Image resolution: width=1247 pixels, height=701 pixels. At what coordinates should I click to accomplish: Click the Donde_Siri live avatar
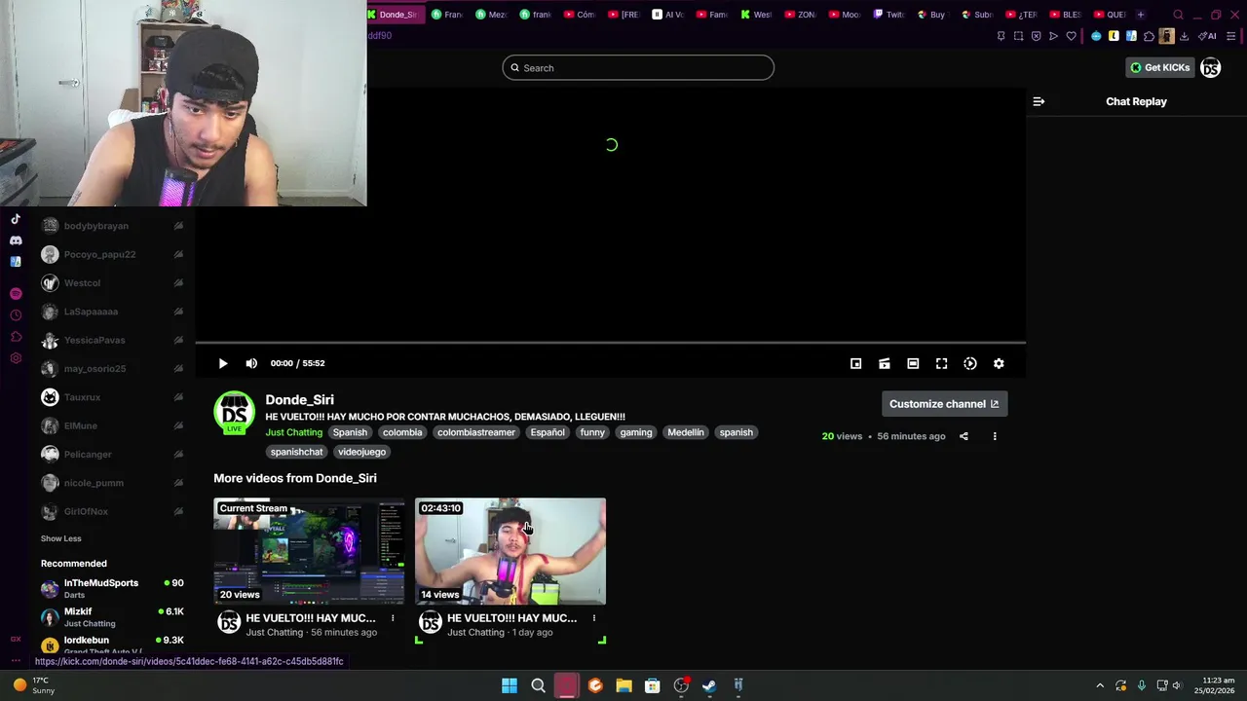(234, 413)
